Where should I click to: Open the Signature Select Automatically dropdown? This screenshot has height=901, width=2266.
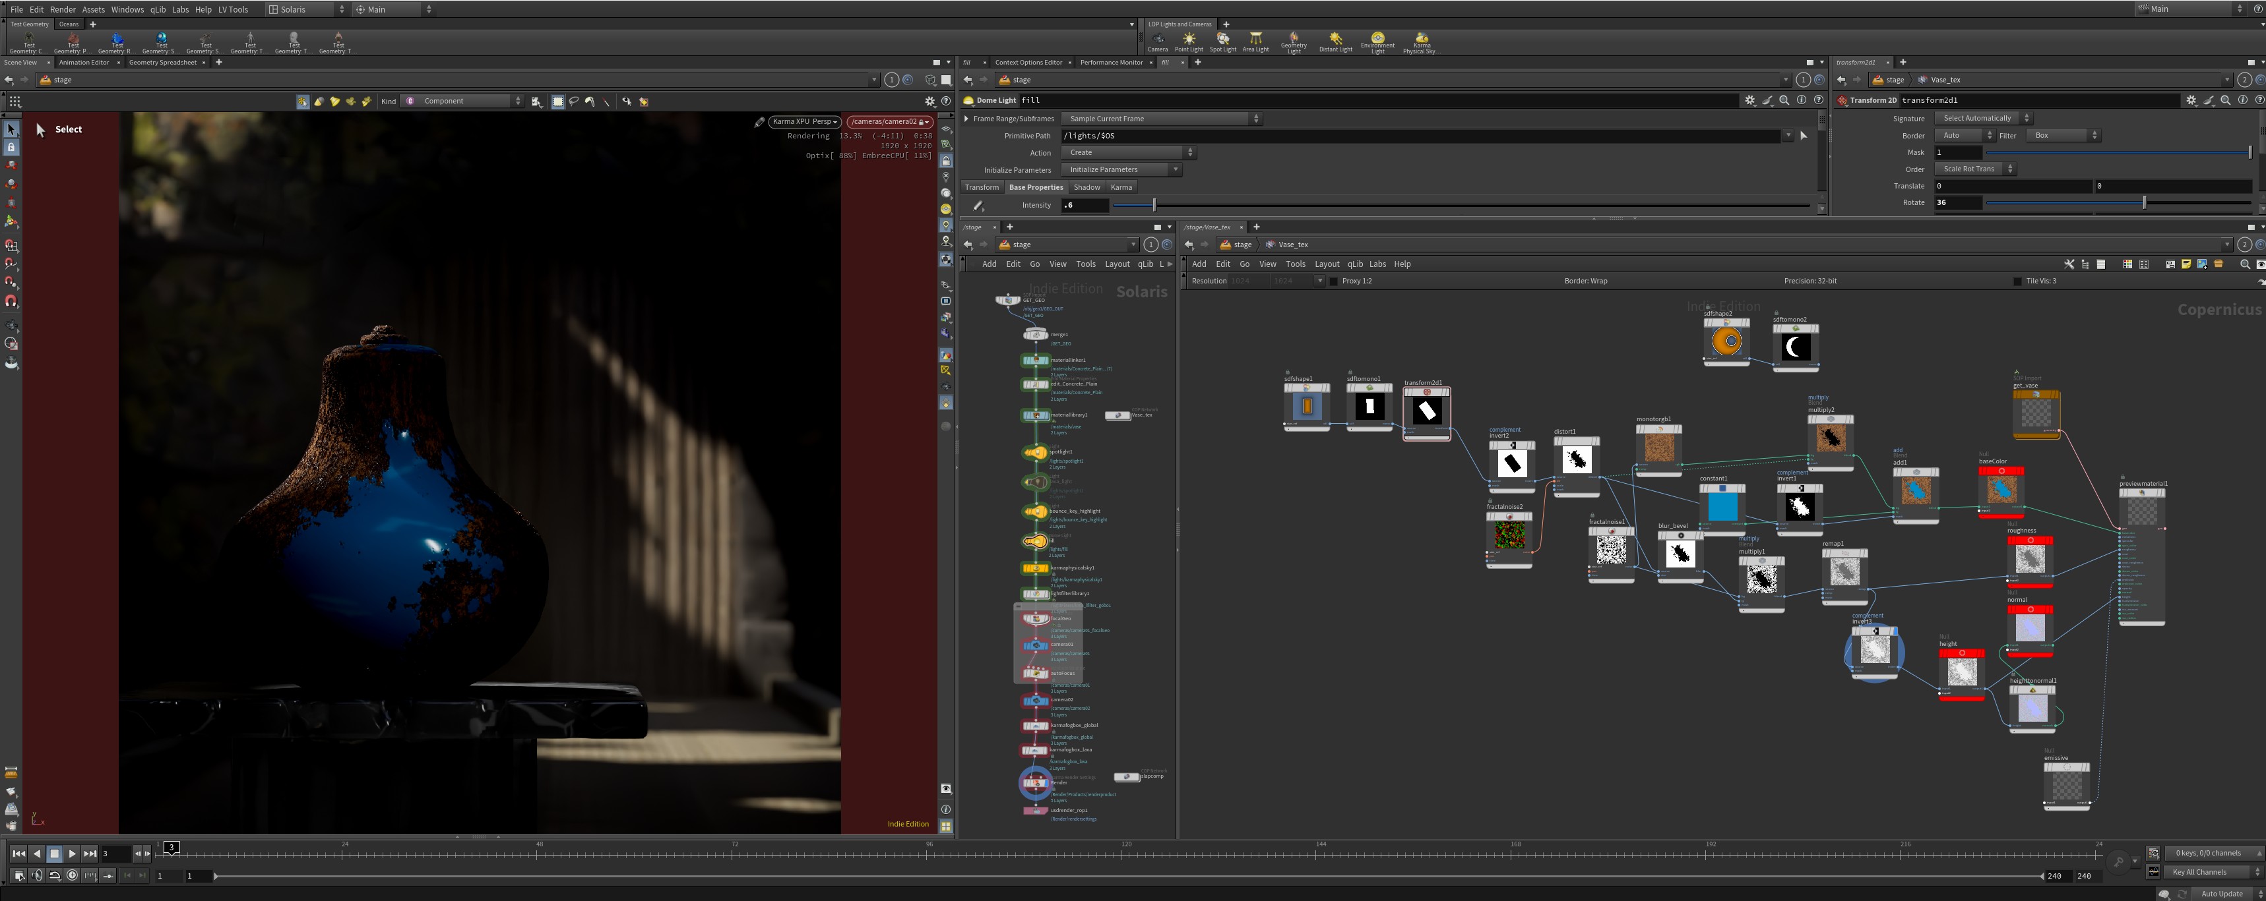[x=1983, y=119]
